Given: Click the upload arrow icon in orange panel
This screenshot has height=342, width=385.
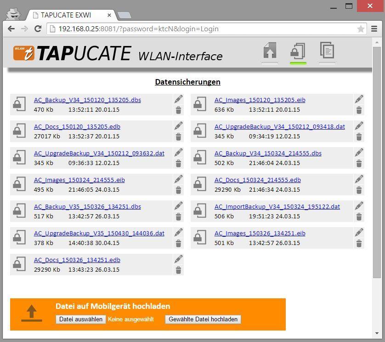Looking at the screenshot, I should [31, 313].
